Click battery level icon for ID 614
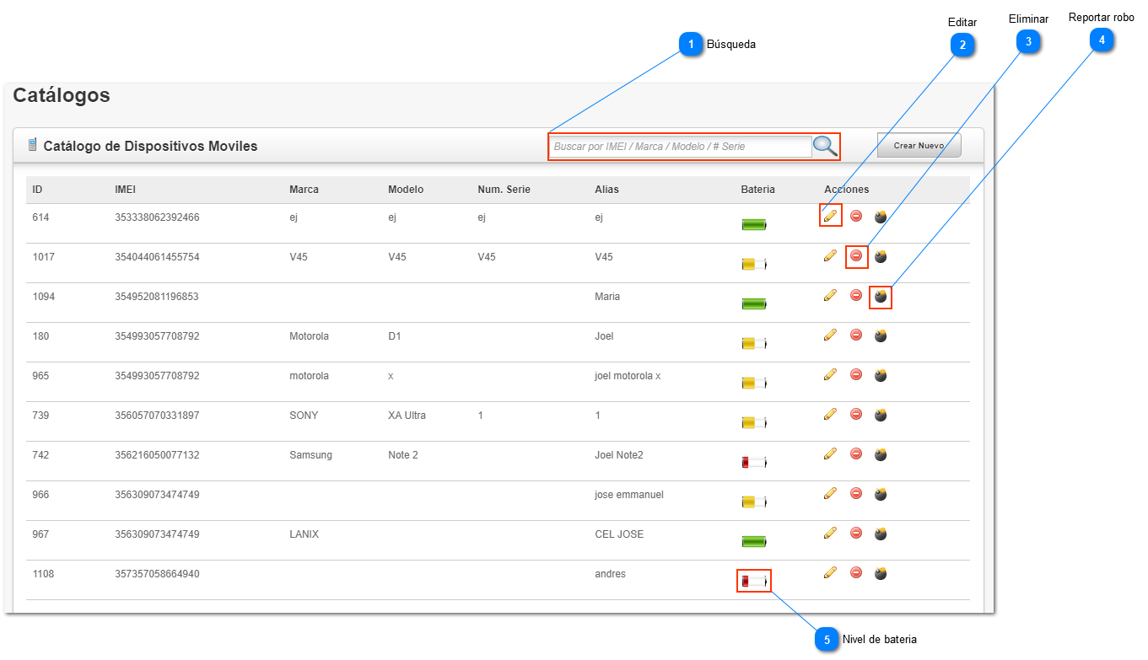This screenshot has height=660, width=1148. (754, 224)
